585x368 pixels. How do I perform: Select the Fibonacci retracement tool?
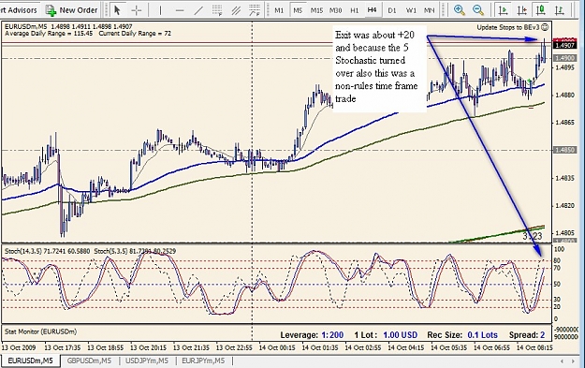tap(217, 10)
